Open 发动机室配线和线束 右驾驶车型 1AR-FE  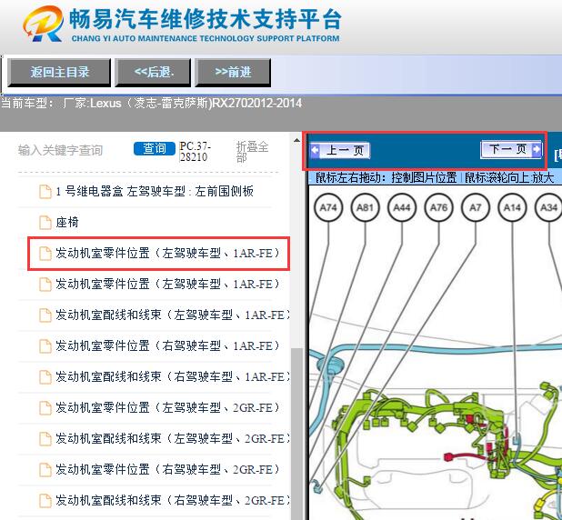(172, 376)
